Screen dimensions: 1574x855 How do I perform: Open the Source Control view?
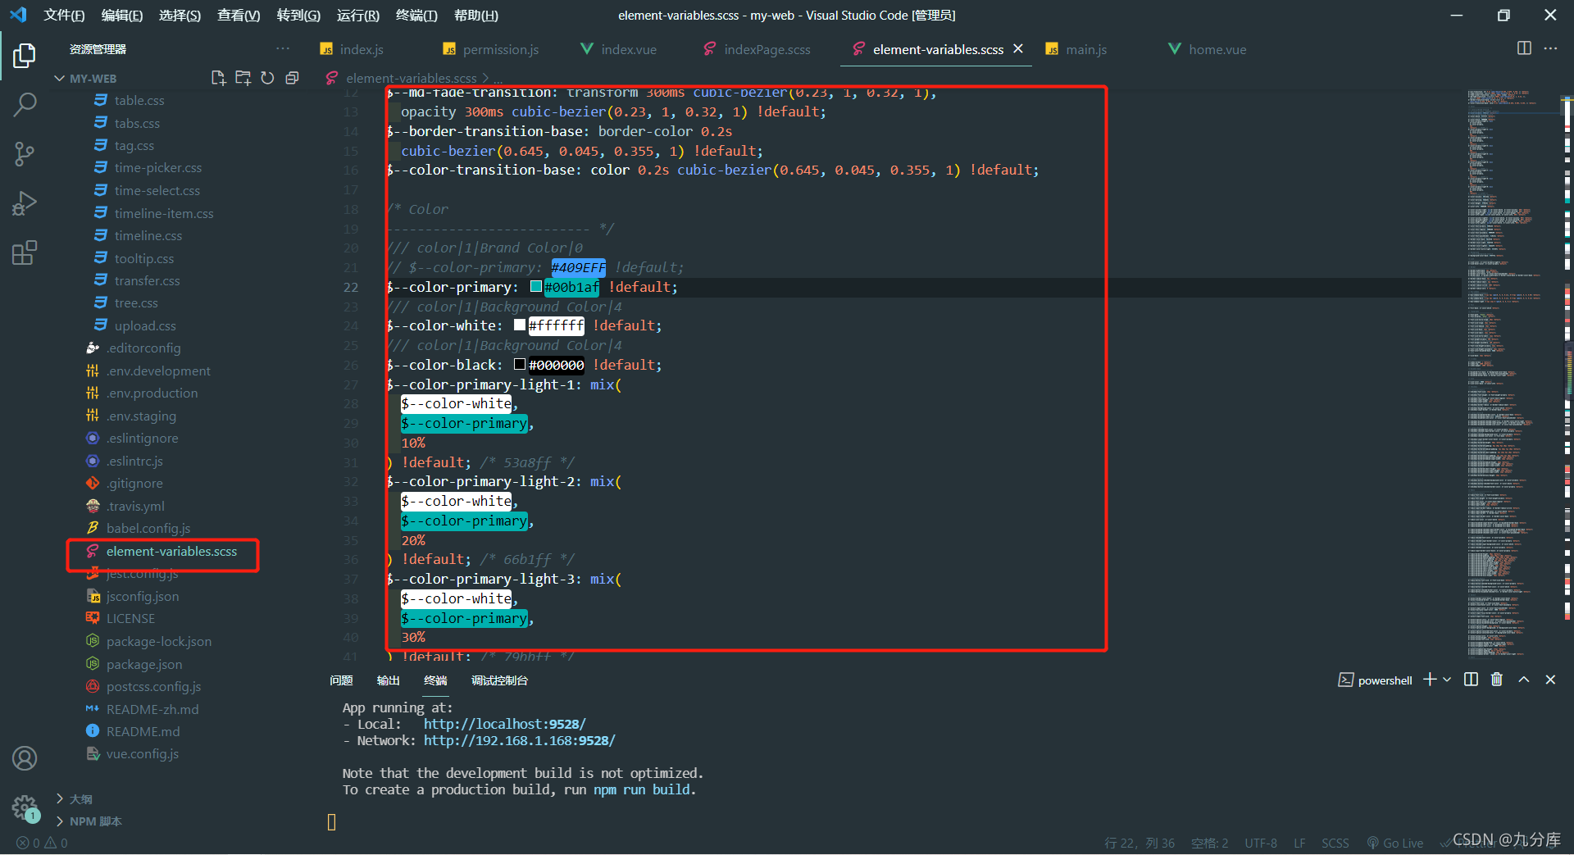(x=25, y=153)
